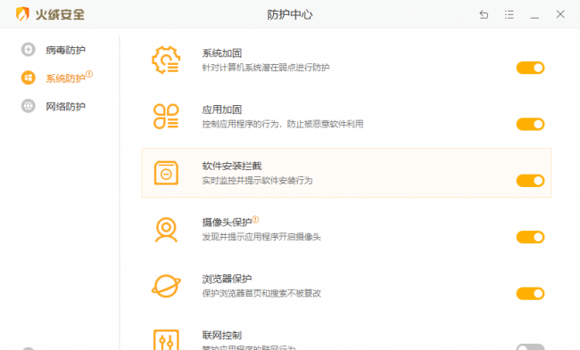Open 应用加固 settings by its title
The image size is (580, 350).
tap(222, 110)
